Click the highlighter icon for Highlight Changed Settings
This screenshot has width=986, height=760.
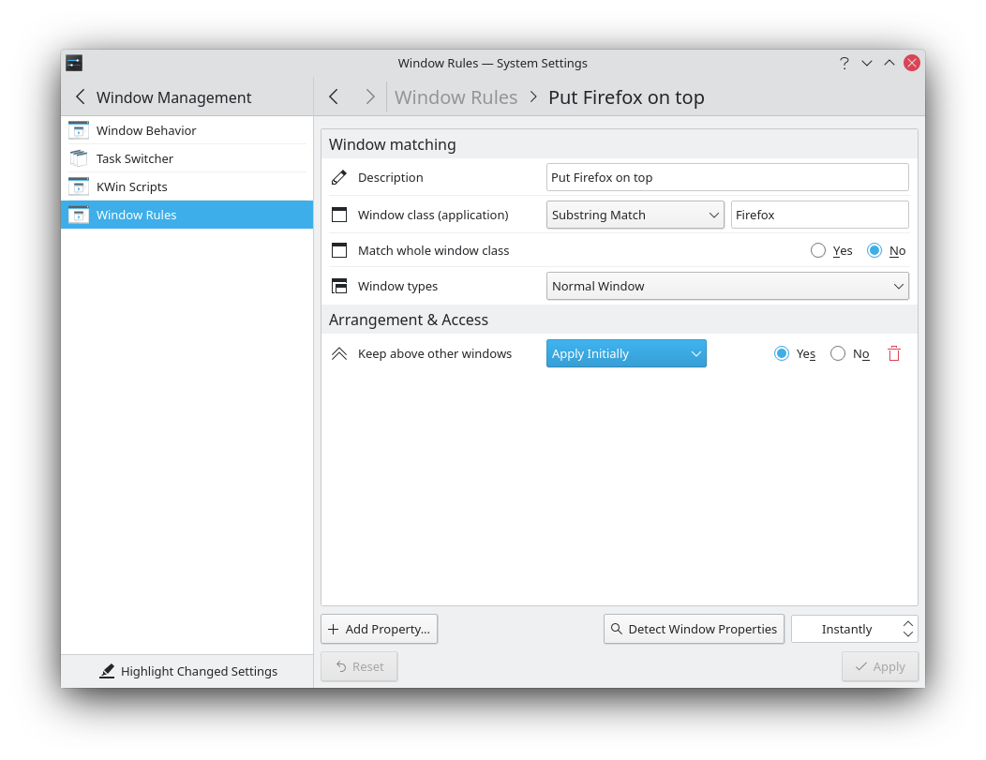coord(107,671)
